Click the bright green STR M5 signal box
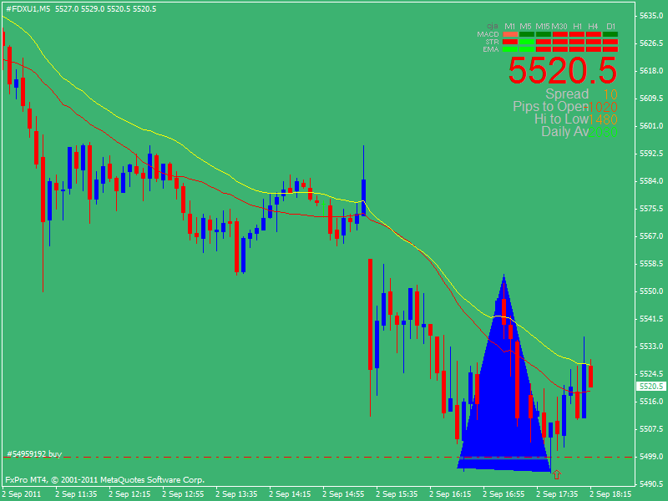The height and width of the screenshot is (501, 668). [526, 42]
